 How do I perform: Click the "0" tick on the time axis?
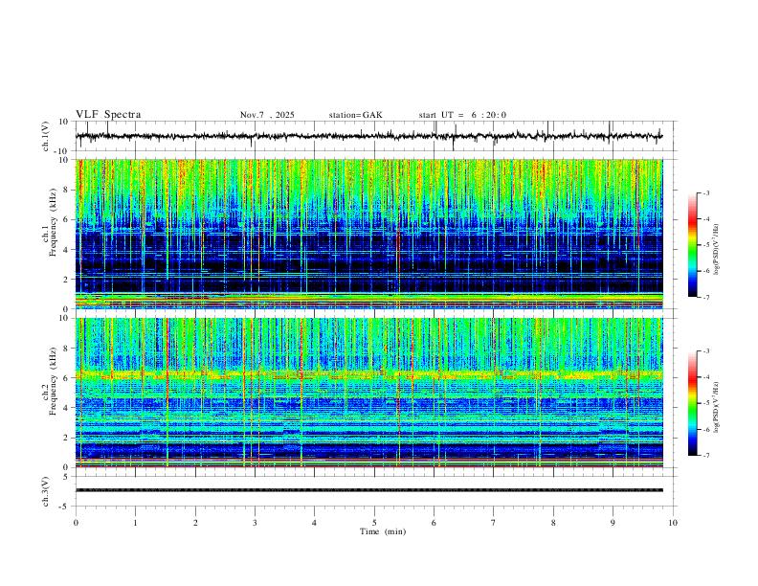pyautogui.click(x=76, y=523)
